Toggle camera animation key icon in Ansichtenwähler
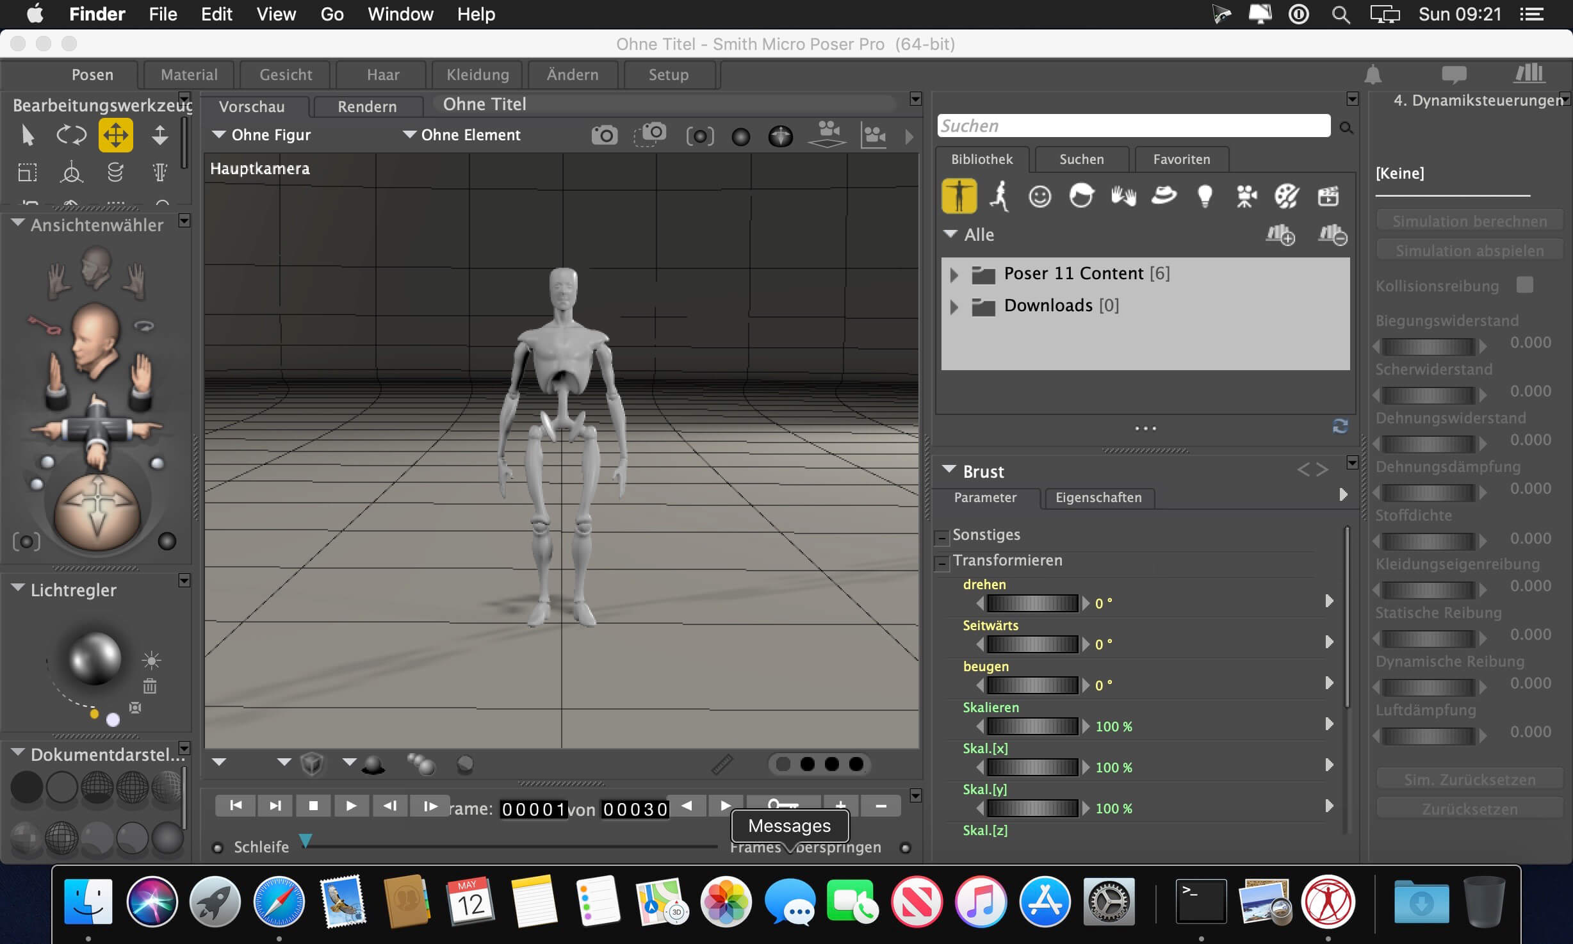This screenshot has height=944, width=1573. 45,326
